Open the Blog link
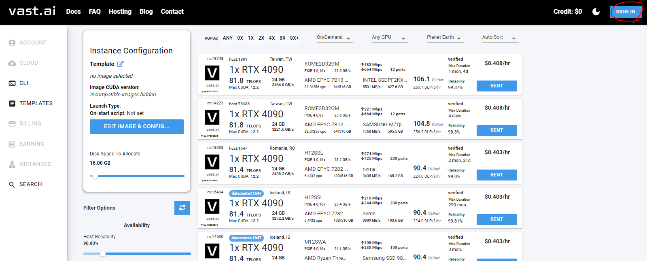The width and height of the screenshot is (647, 261). point(146,11)
